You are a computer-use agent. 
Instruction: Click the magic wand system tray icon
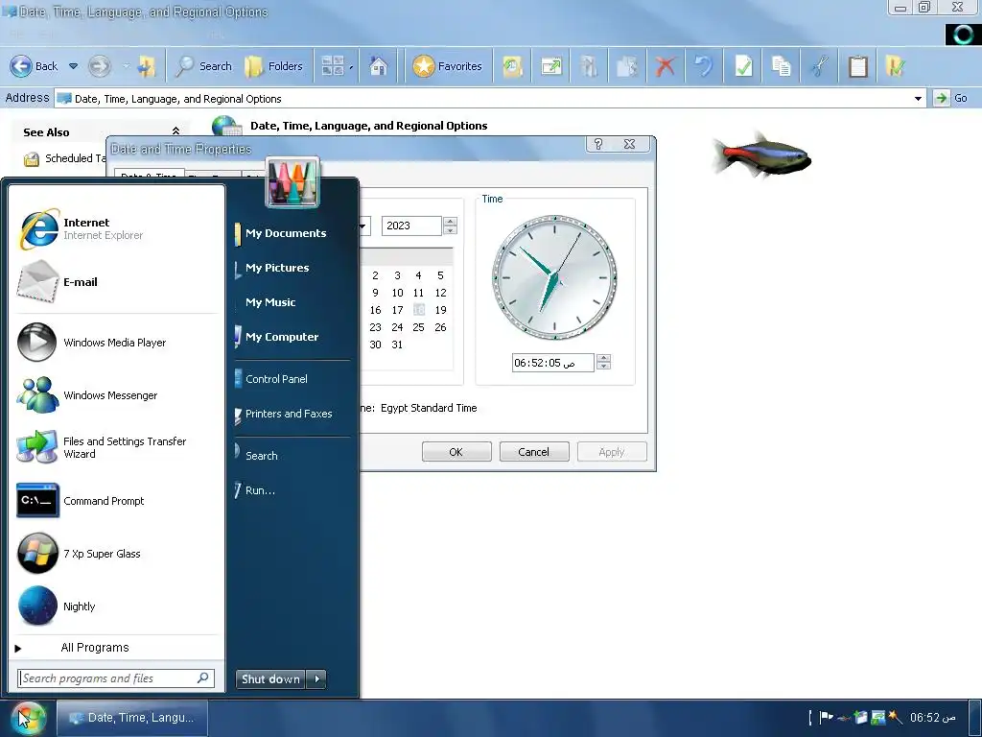click(895, 717)
